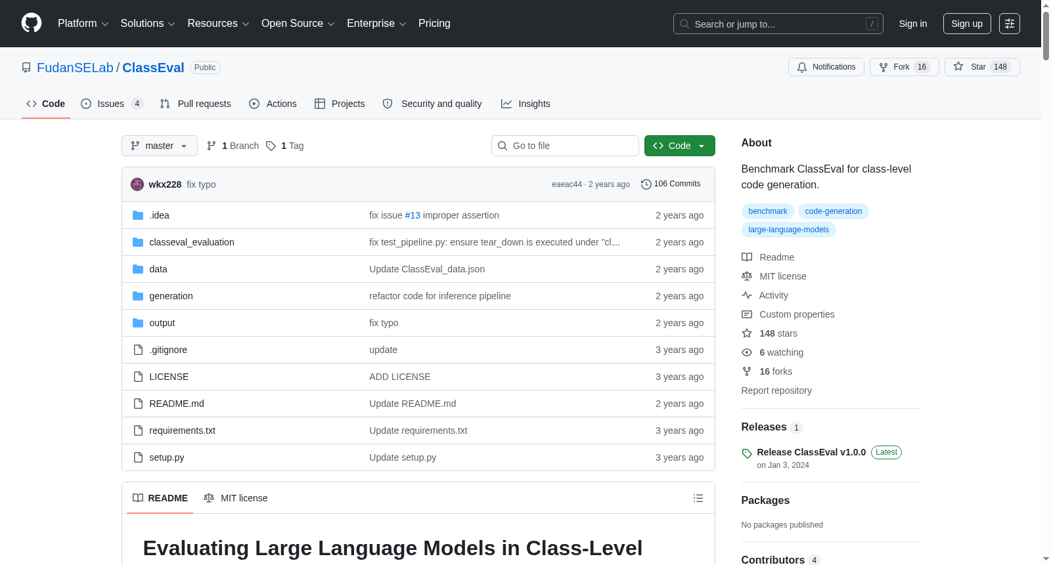Open the Pull requests tab

coord(196,104)
